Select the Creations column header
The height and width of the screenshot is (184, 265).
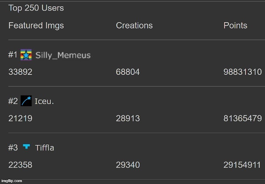pyautogui.click(x=134, y=25)
